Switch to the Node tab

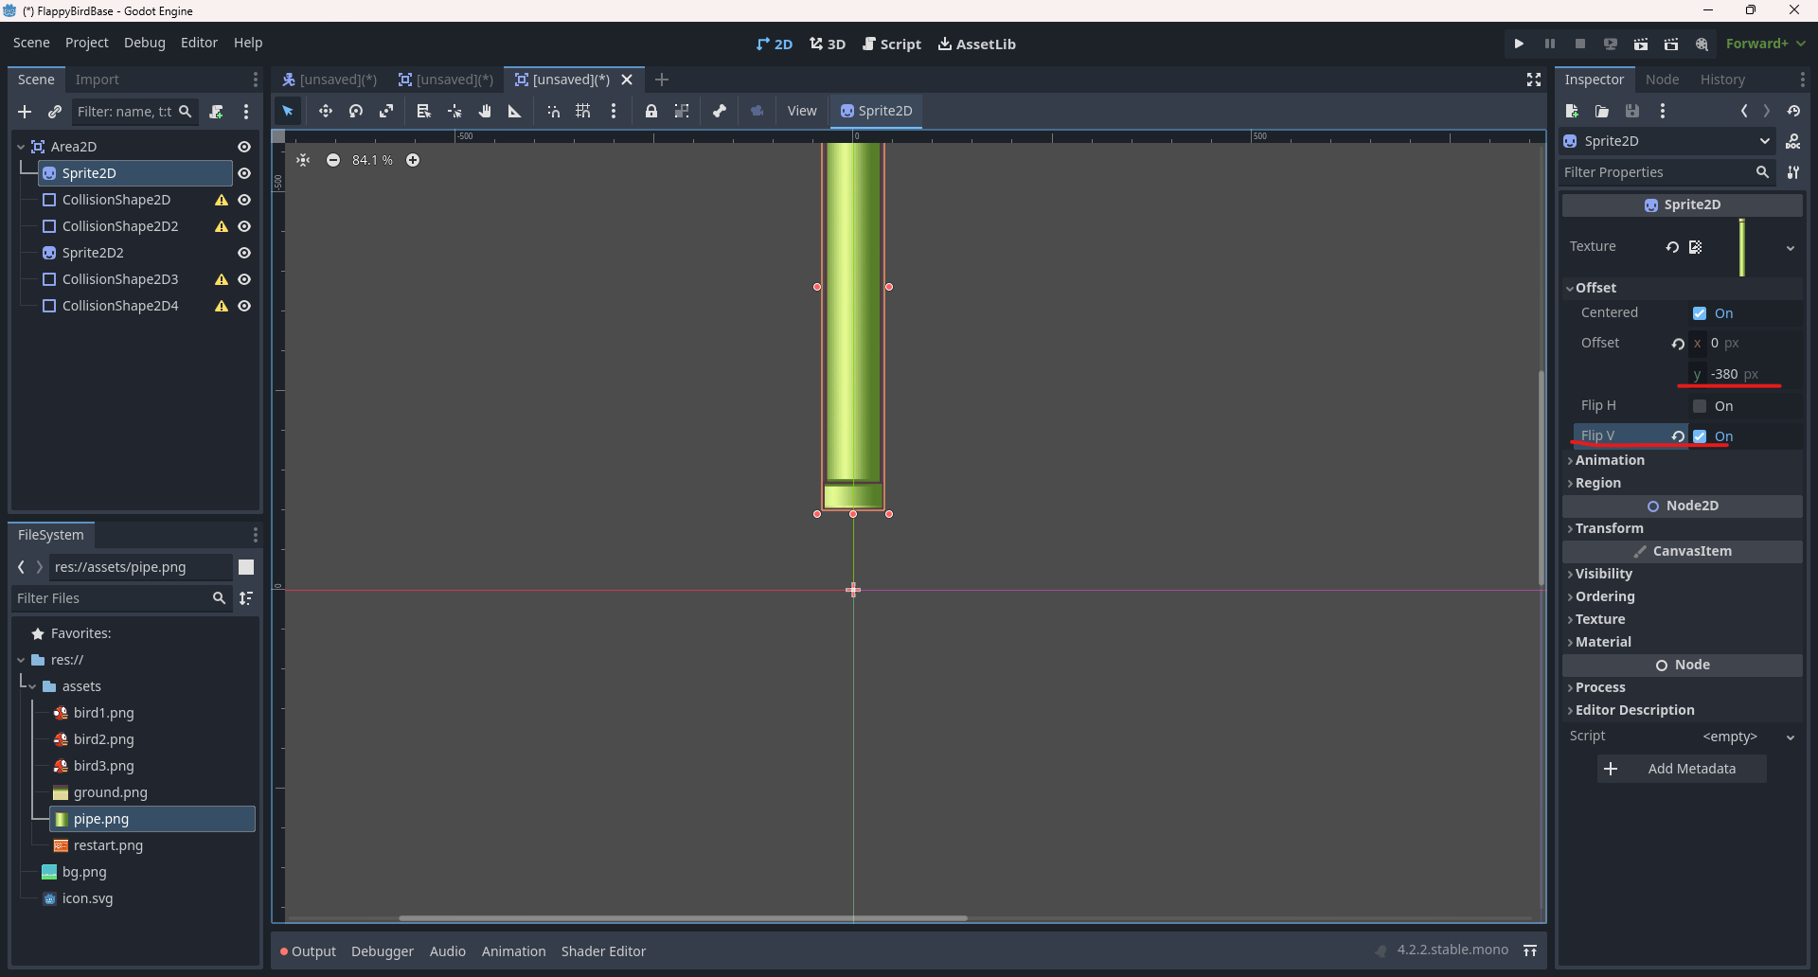click(x=1662, y=80)
